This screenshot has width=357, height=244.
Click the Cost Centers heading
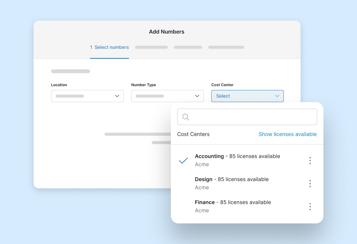(x=193, y=134)
